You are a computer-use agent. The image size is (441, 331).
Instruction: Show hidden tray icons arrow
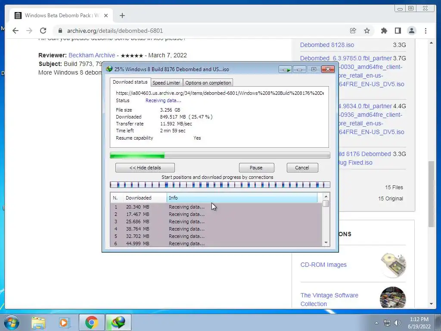(376, 323)
